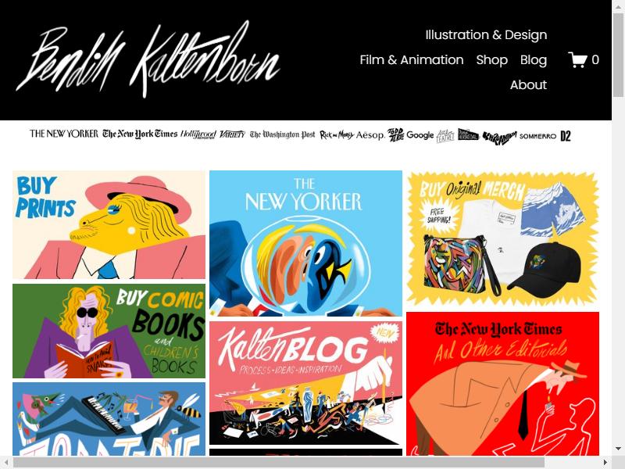Open the Buy Prints thumbnail
Screen dimensions: 625x469
(109, 225)
